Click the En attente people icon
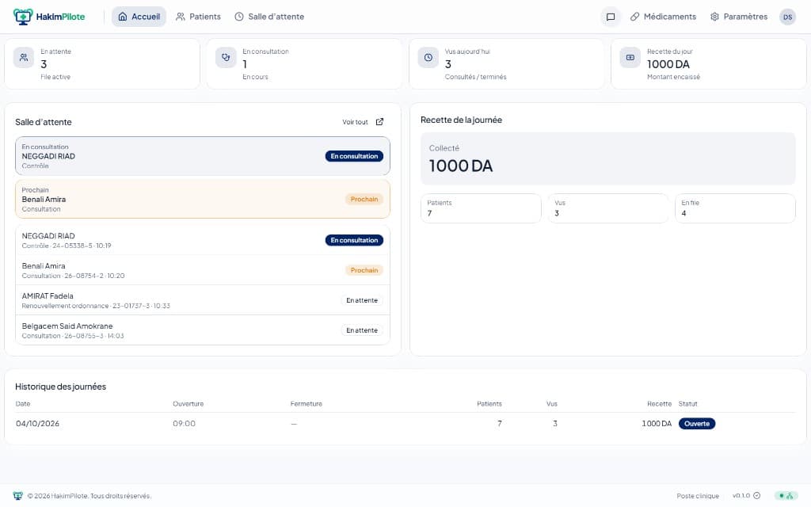This screenshot has height=507, width=811. (x=23, y=57)
